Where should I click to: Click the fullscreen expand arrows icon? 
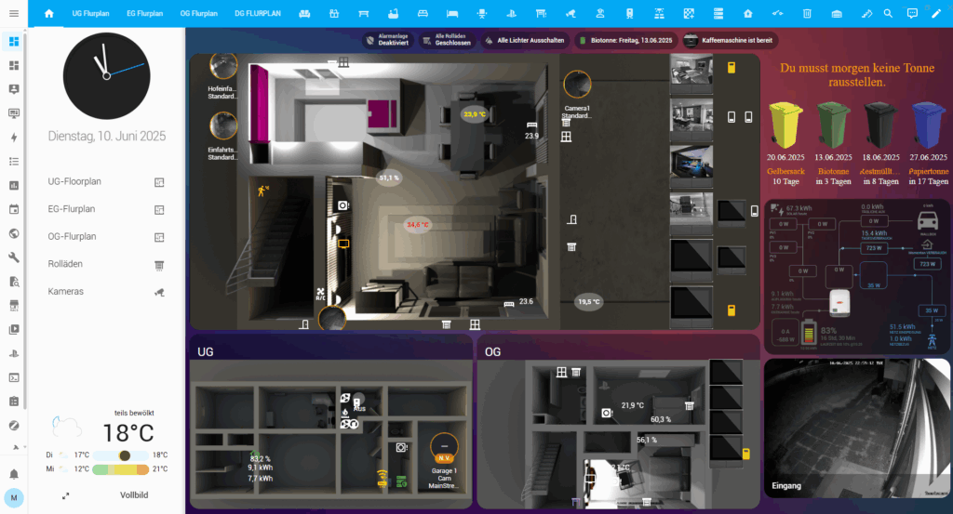[x=66, y=495]
